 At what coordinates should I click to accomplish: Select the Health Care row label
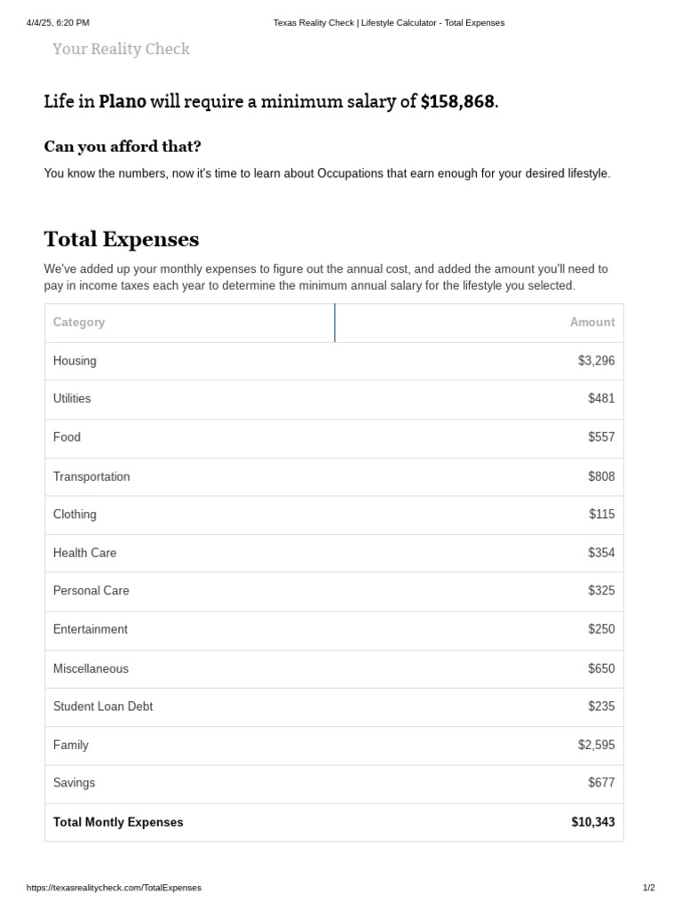pos(84,553)
